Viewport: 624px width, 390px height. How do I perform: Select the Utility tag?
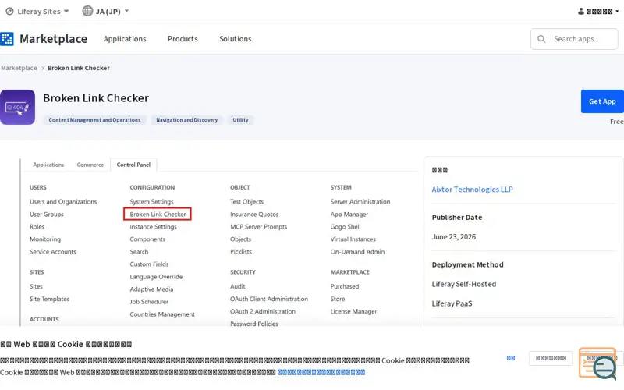[x=240, y=120]
